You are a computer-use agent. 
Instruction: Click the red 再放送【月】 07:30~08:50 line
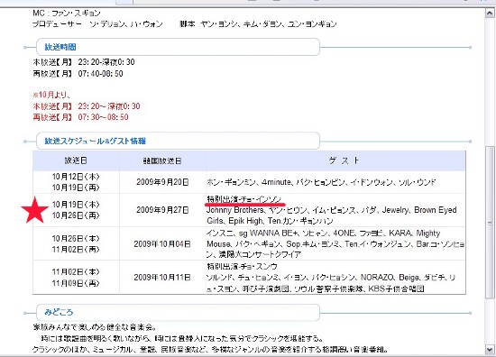(80, 117)
